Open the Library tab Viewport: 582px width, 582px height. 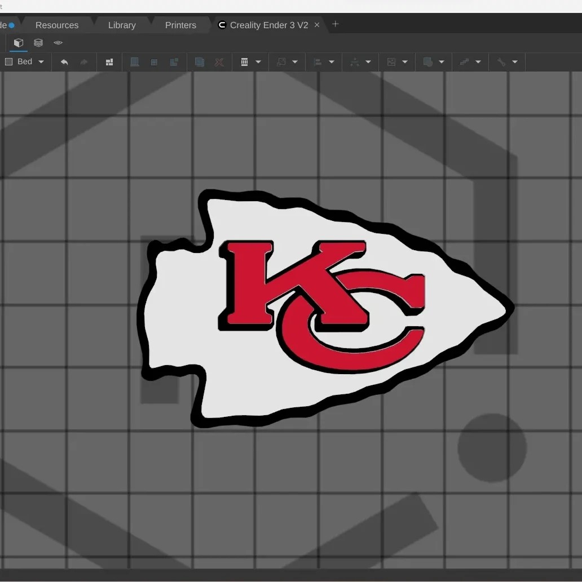click(122, 25)
